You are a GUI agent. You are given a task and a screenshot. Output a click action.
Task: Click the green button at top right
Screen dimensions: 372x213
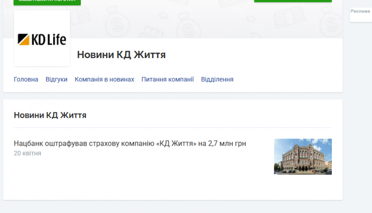click(293, 1)
